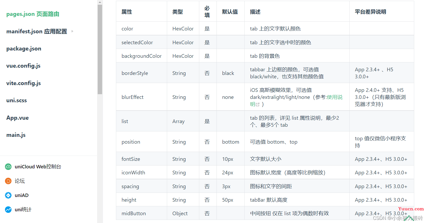Open the 使用说明 hyperlink in blurEffect row

335,97
